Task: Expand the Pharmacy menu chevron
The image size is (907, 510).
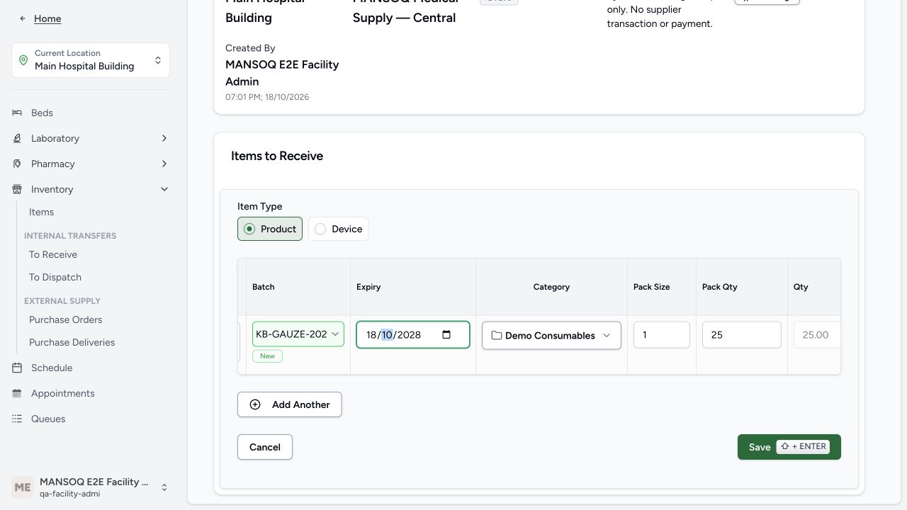Action: 164,164
